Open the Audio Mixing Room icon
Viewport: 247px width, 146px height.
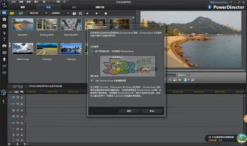tap(4, 52)
